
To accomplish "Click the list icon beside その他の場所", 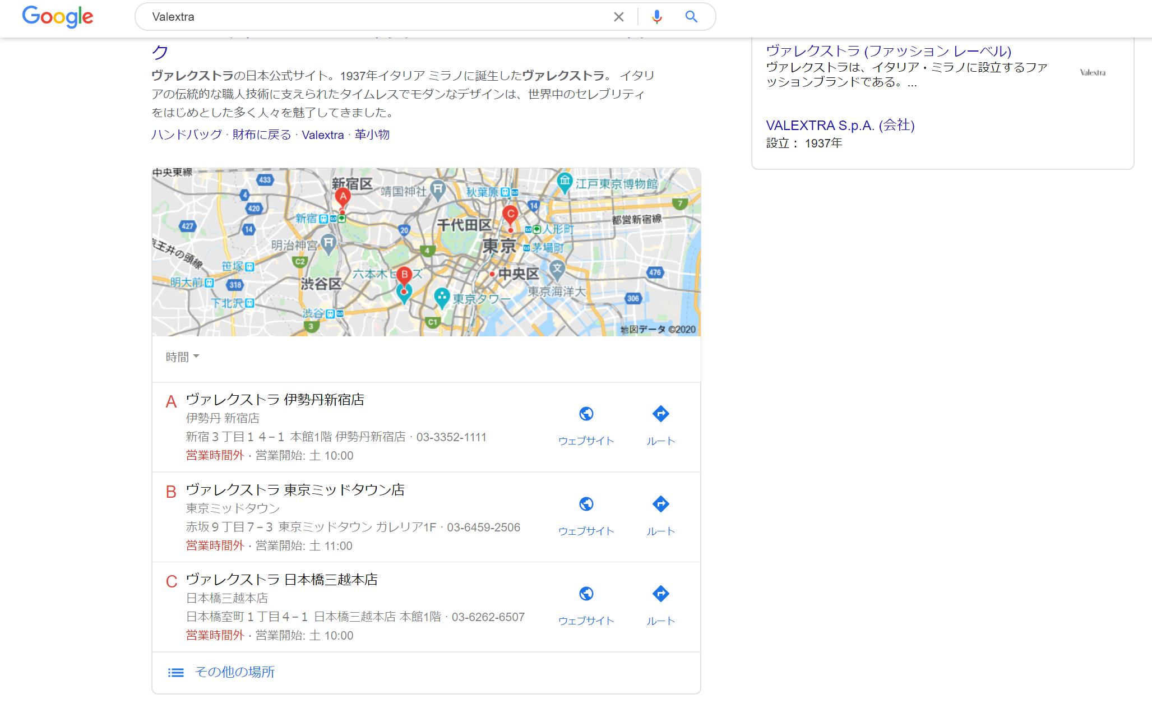I will (175, 672).
